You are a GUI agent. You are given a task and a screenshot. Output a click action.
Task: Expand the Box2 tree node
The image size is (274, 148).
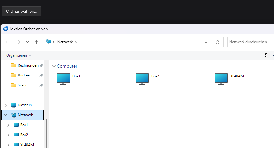pos(8,135)
